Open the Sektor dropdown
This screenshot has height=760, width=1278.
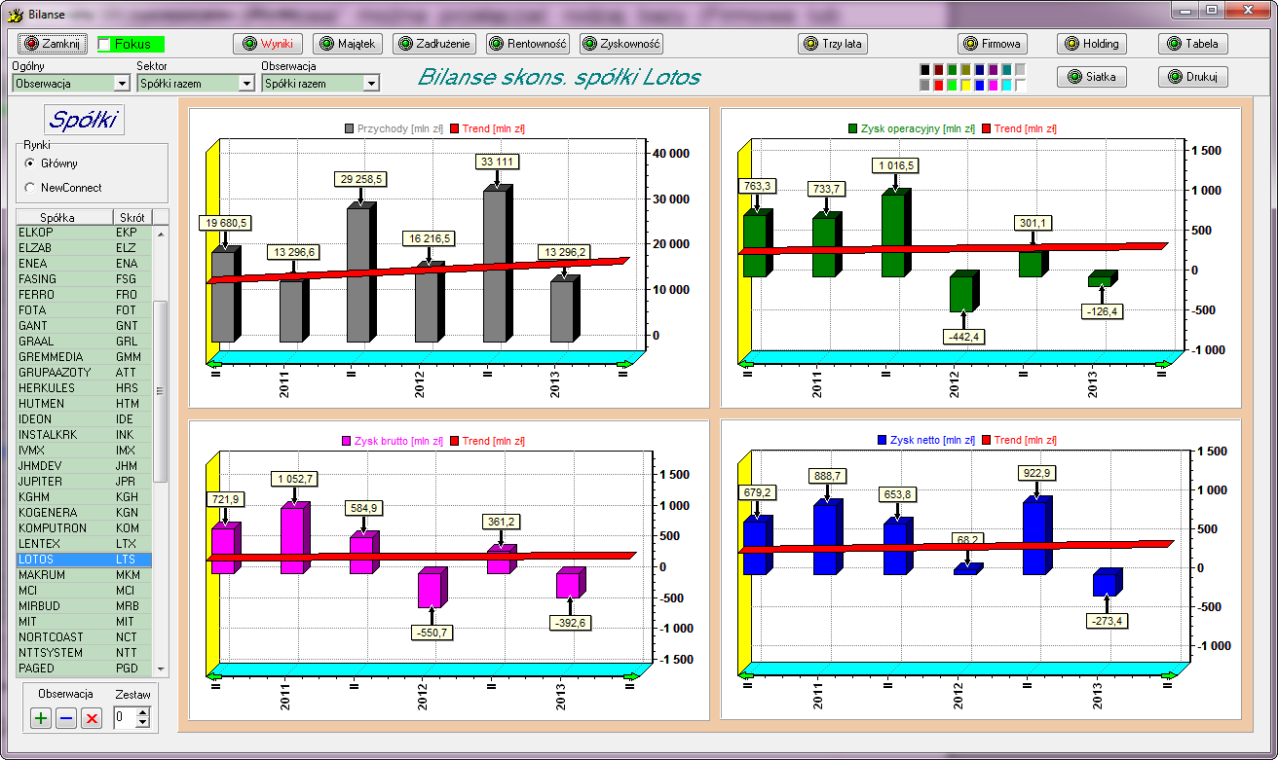click(x=245, y=84)
